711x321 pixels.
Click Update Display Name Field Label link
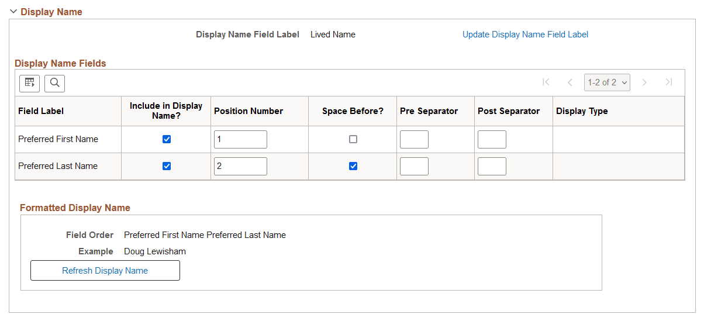(x=525, y=34)
